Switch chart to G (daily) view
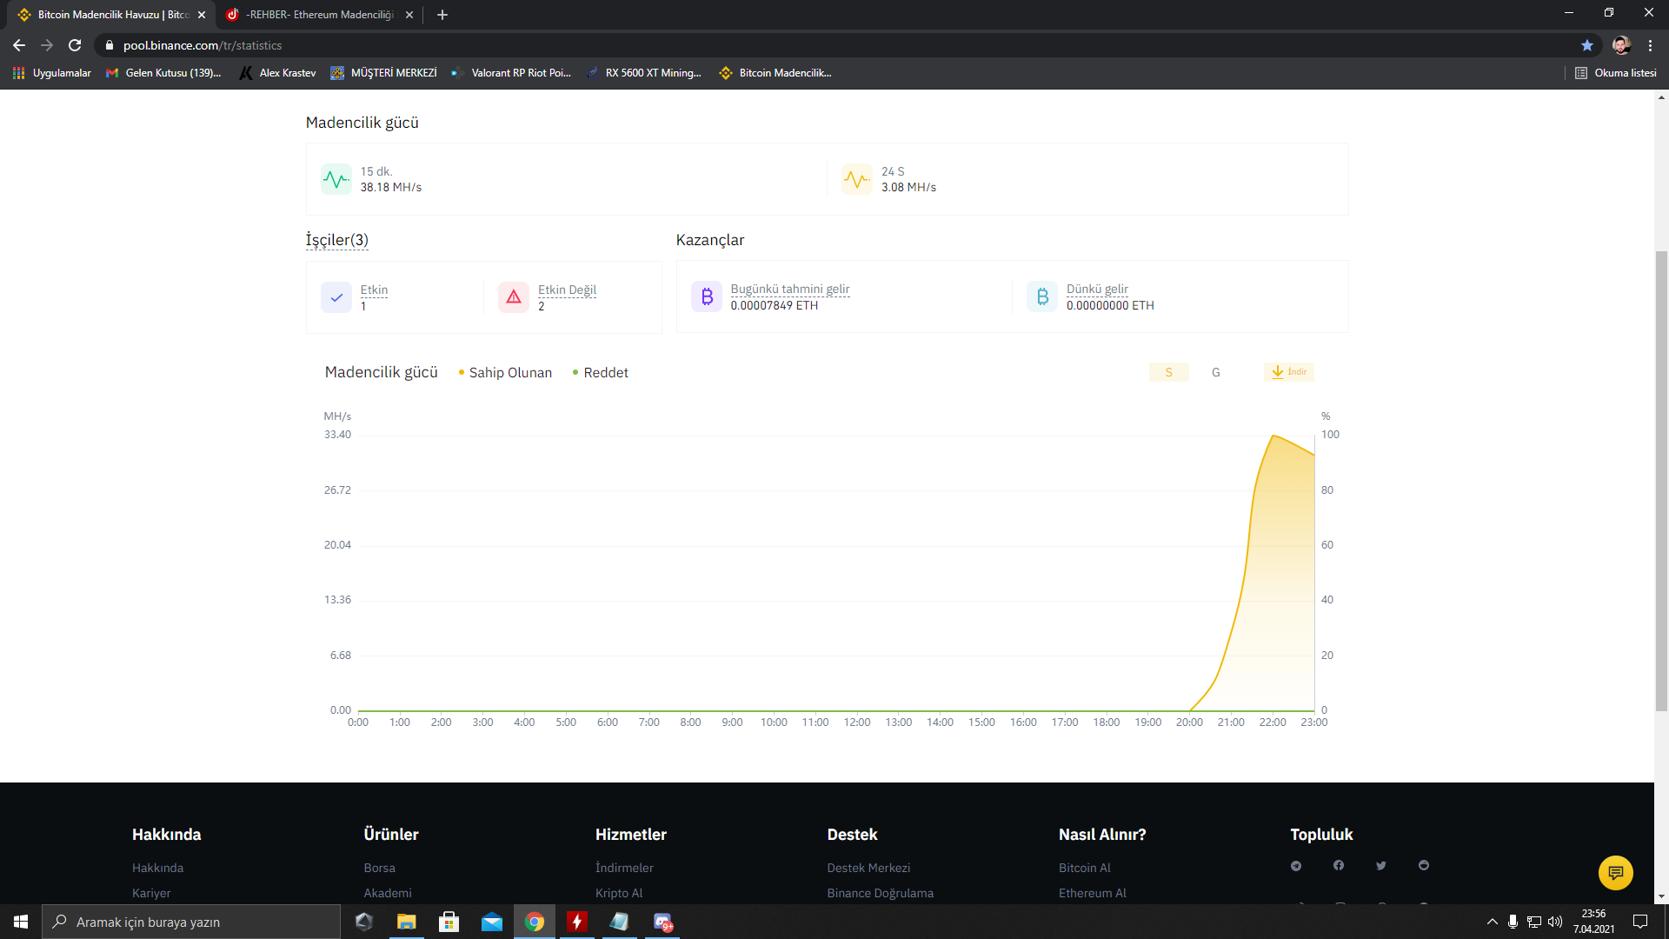1669x939 pixels. pos(1215,372)
